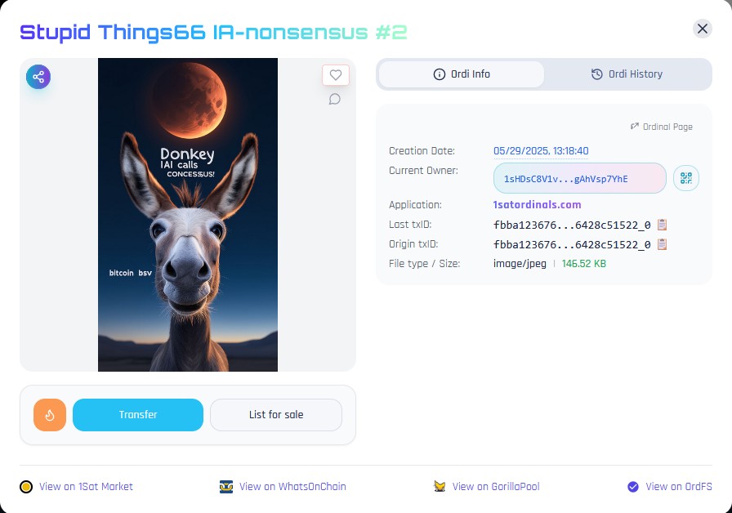Click the 1Sat Market coin icon

click(x=26, y=487)
